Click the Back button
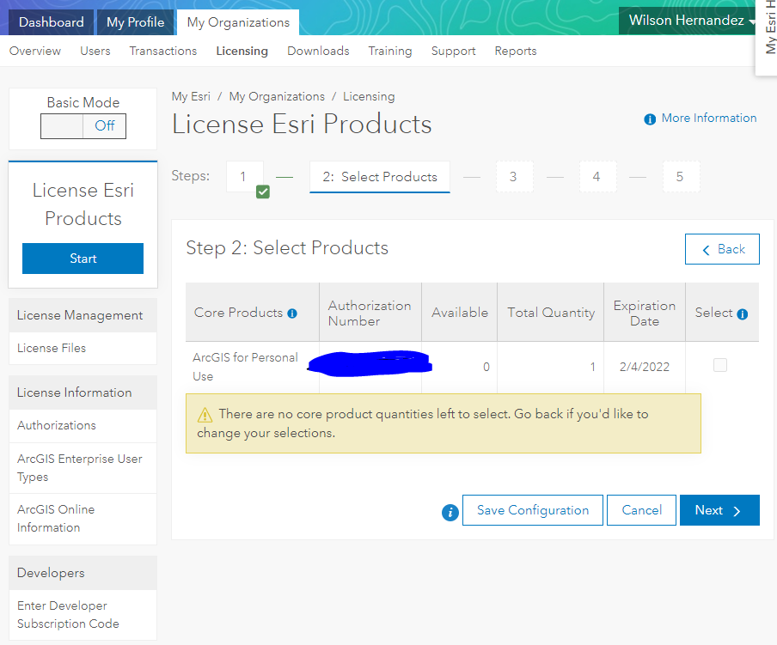Viewport: 777px width, 645px height. (722, 249)
